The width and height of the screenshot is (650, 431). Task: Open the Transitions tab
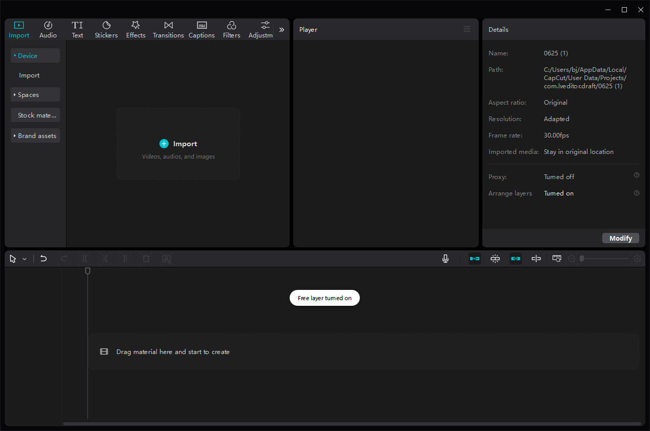(x=168, y=30)
